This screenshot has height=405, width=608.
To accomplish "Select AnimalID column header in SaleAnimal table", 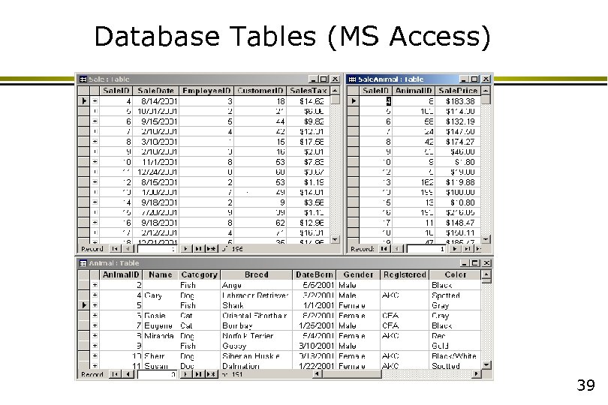I will pos(414,91).
